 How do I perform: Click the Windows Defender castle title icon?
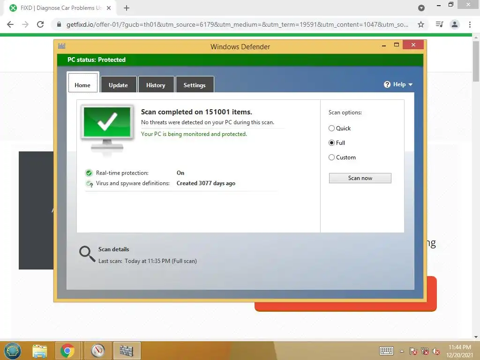tap(61, 46)
